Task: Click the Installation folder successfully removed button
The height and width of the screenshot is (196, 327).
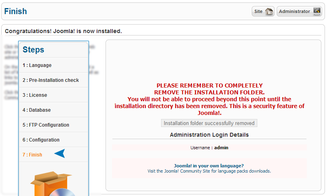Action: (x=209, y=123)
